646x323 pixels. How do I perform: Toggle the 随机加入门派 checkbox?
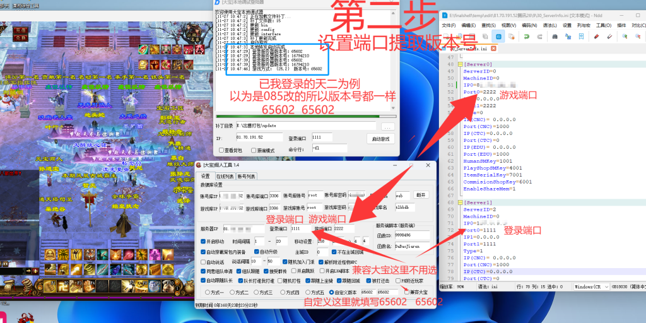click(285, 262)
